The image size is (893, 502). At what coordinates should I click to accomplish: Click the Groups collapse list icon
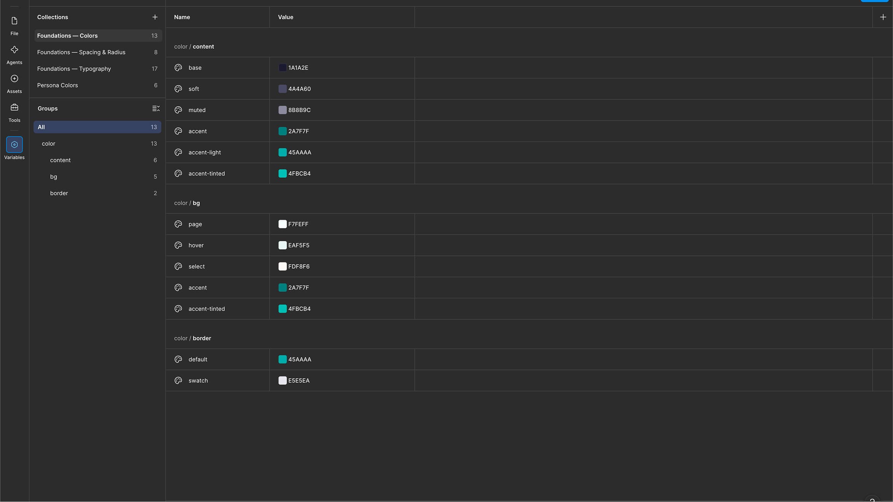coord(156,108)
